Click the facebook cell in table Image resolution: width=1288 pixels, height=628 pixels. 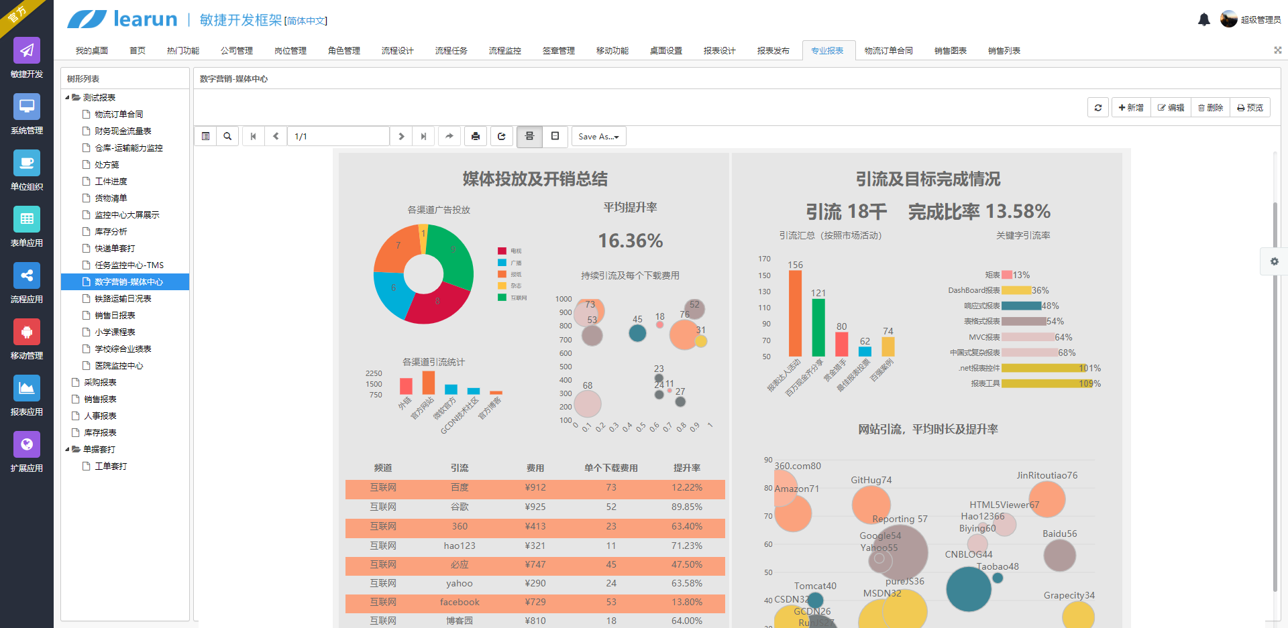click(460, 603)
